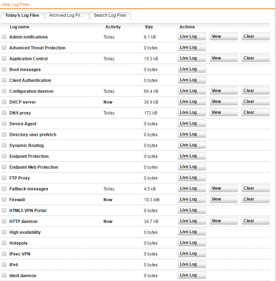The height and width of the screenshot is (281, 276).
Task: Switch to Archived Log Files tab
Action: click(67, 15)
